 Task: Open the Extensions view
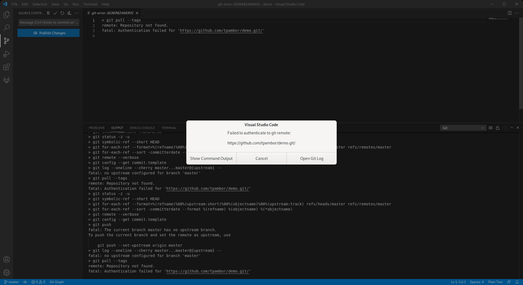[7, 67]
